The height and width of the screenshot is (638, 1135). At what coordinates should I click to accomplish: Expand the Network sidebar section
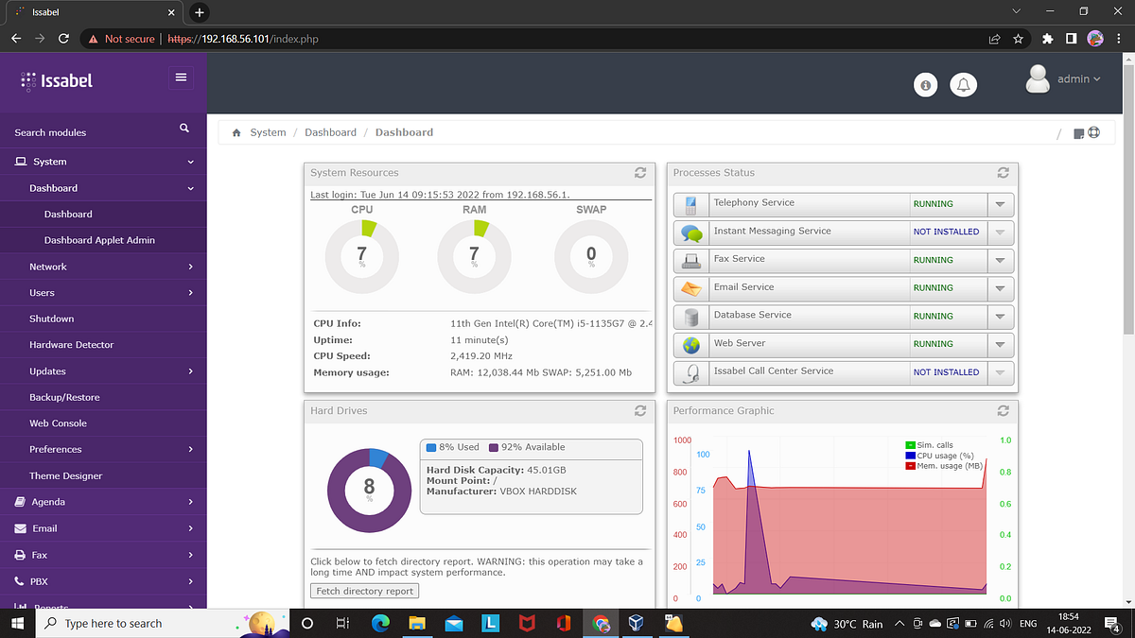click(x=103, y=267)
